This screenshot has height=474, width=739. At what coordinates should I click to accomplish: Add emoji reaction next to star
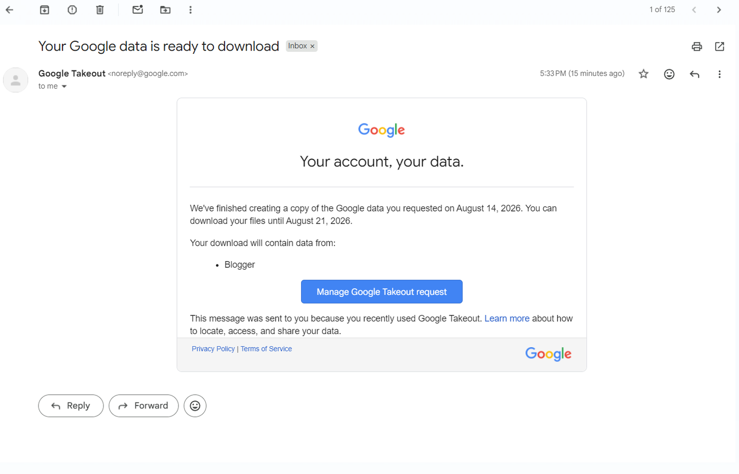[669, 74]
